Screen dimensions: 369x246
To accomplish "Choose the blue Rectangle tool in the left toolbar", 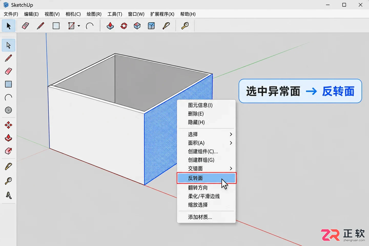I will (x=8, y=84).
